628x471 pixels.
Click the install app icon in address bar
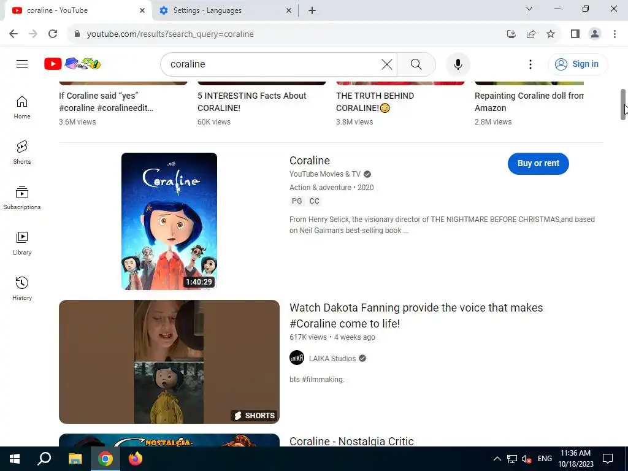(511, 34)
